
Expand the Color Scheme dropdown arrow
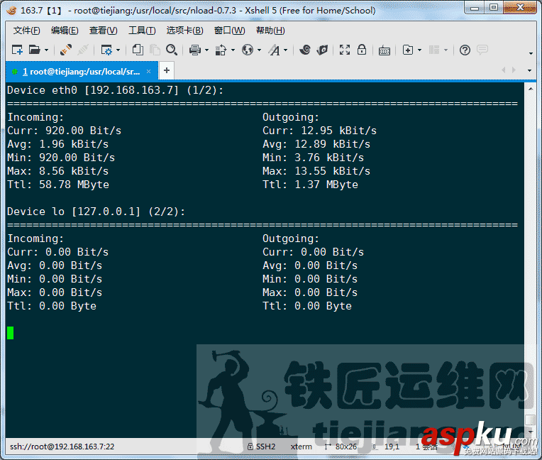tap(233, 50)
